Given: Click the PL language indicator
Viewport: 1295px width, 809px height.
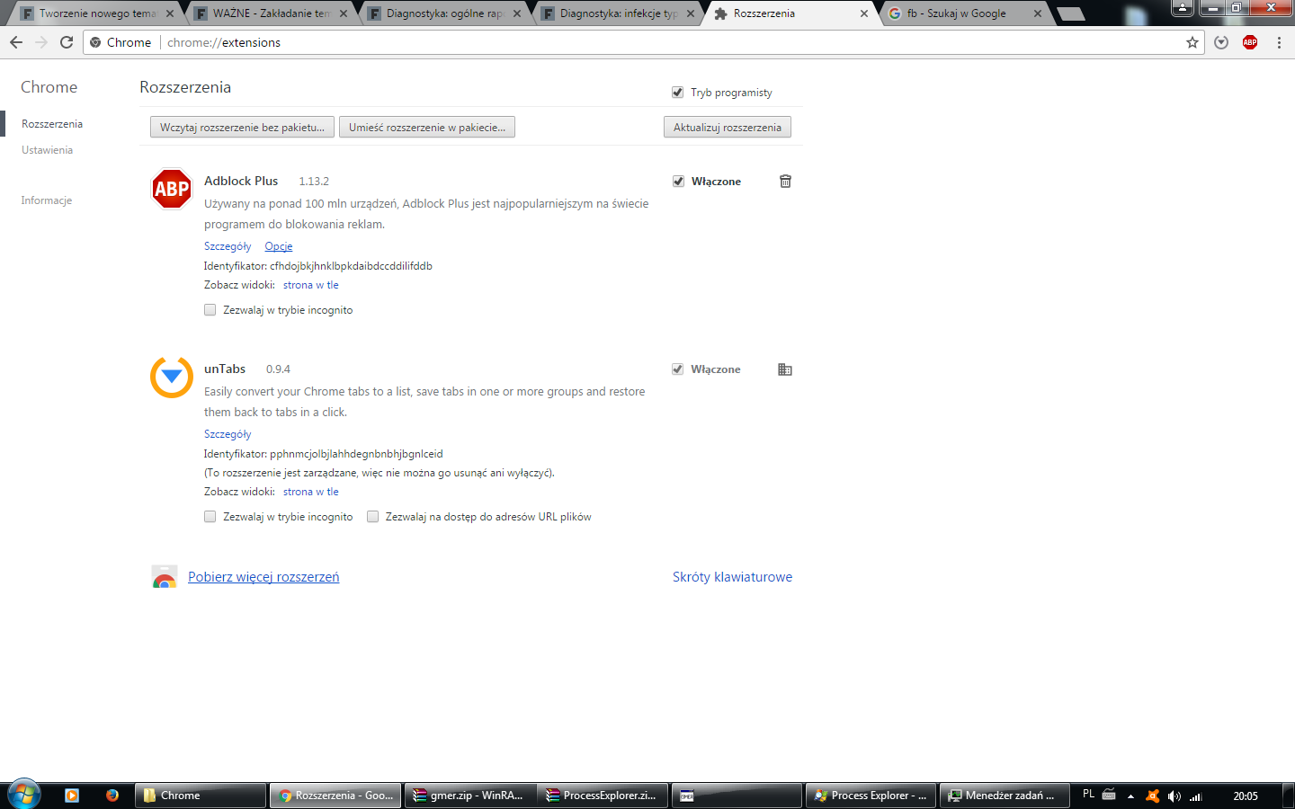Looking at the screenshot, I should pos(1088,795).
